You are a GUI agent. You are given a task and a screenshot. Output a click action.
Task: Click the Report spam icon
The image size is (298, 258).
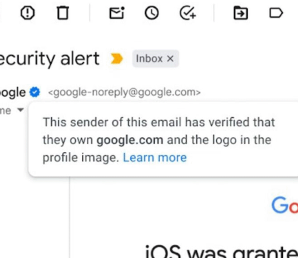coord(27,13)
